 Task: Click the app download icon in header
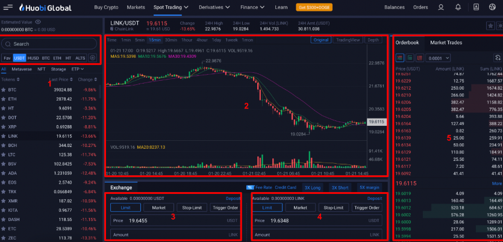[x=476, y=7]
